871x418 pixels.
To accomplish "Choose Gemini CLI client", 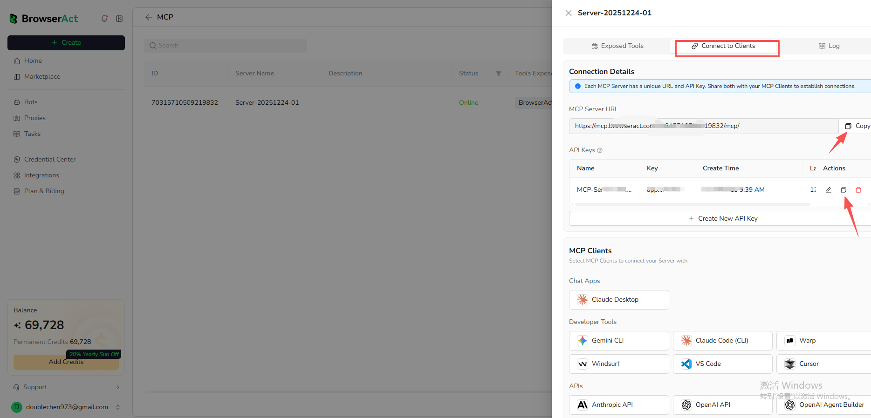I will pyautogui.click(x=619, y=341).
